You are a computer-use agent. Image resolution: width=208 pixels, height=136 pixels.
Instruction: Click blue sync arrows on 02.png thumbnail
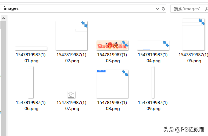(x=85, y=24)
